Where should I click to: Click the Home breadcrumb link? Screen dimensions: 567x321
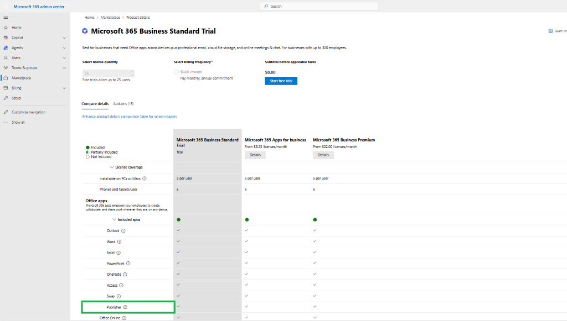[x=89, y=17]
